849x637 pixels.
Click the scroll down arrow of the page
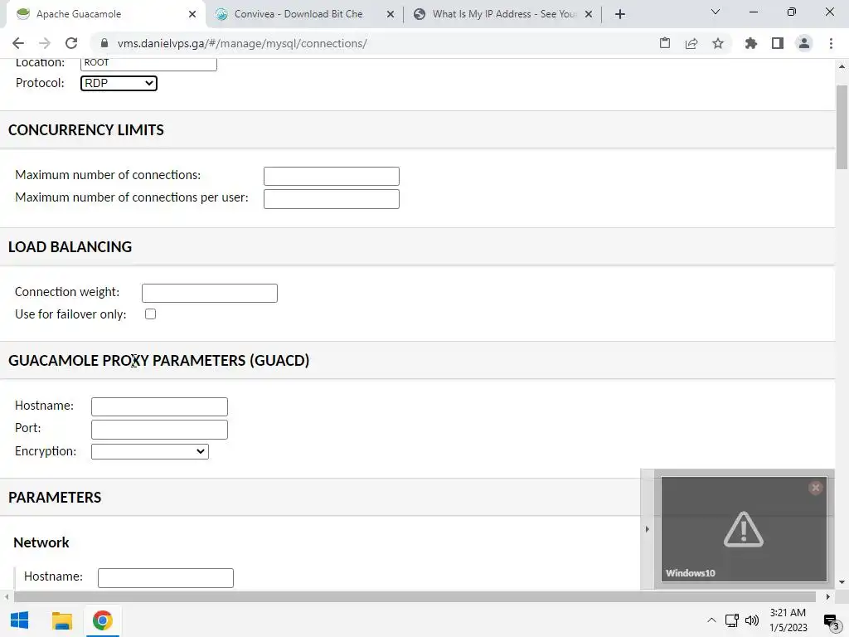tap(842, 583)
